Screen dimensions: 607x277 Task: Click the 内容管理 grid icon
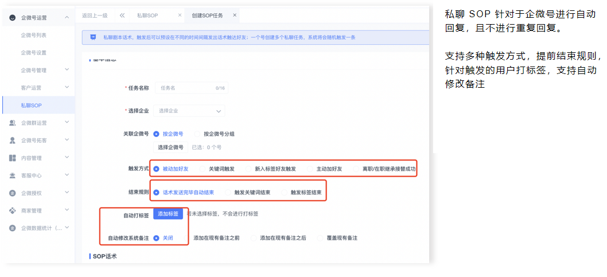coord(13,158)
